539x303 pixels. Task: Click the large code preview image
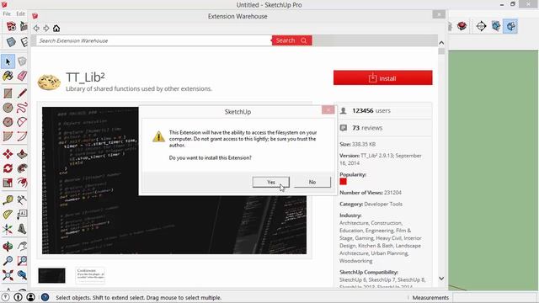(174, 180)
